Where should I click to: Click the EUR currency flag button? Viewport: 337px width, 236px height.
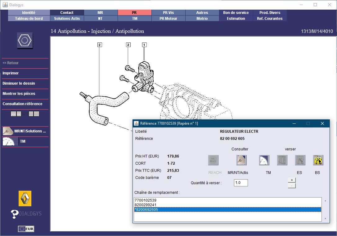(26, 229)
